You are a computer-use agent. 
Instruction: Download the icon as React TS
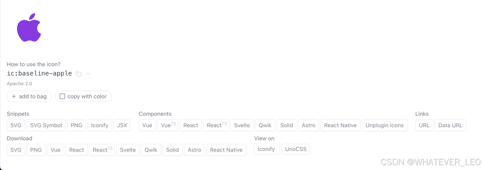[x=102, y=150]
